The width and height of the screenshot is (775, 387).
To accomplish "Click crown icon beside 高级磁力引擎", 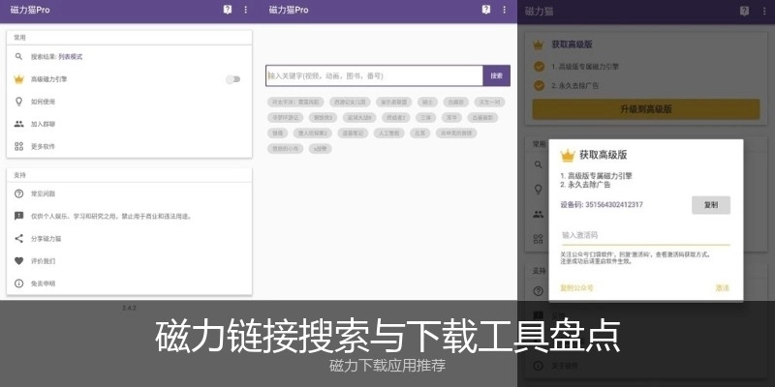I will [18, 79].
